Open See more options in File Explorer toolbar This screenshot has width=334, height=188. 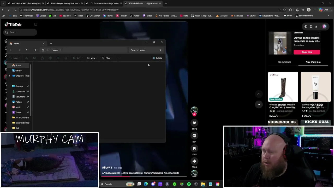[x=119, y=58]
